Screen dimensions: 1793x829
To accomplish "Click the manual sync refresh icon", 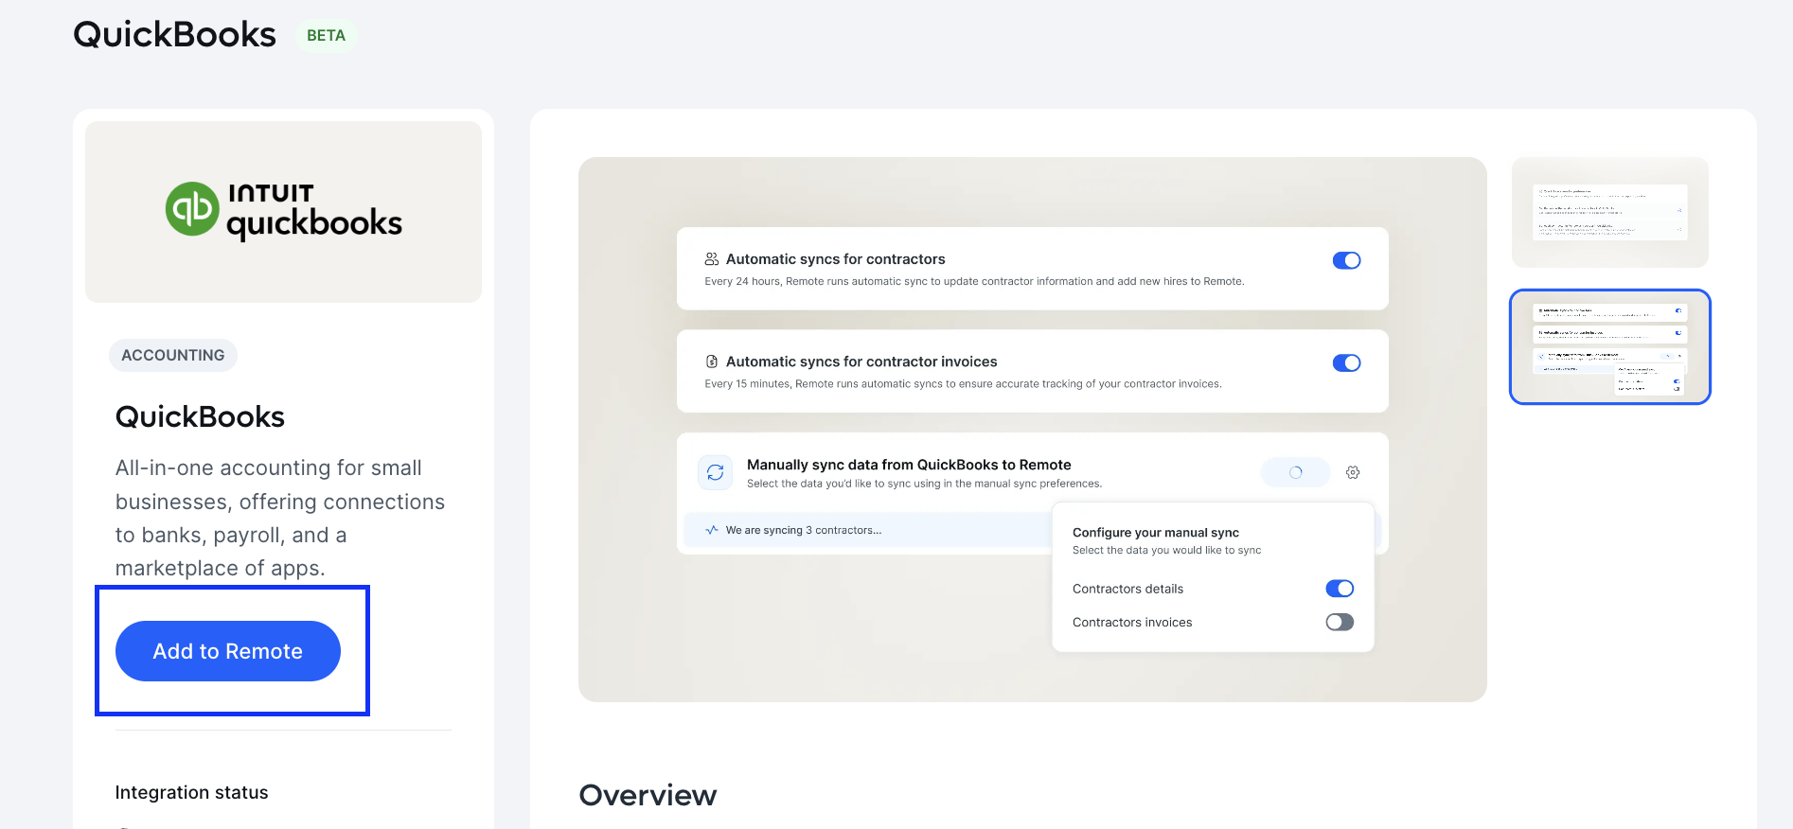I will point(715,472).
